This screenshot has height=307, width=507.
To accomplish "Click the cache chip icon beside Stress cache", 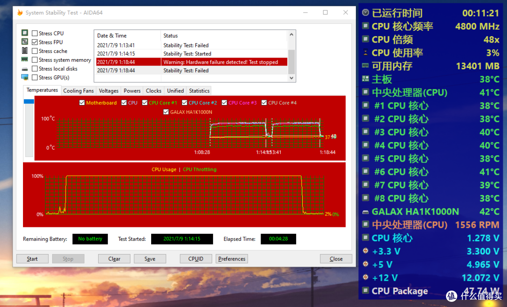I will (24, 51).
